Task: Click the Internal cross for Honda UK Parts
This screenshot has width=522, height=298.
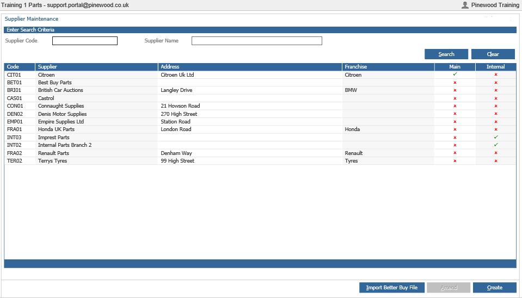Action: click(496, 129)
